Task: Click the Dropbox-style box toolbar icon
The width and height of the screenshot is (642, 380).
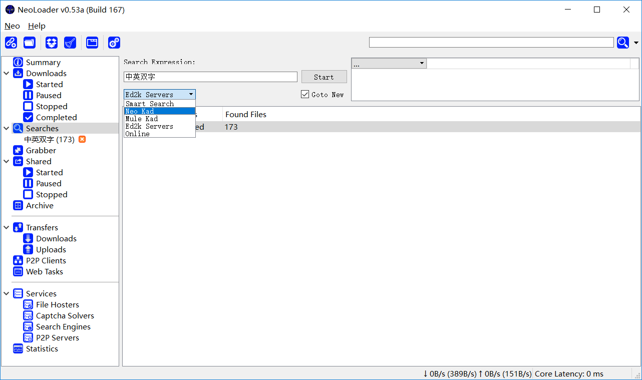Action: coord(52,43)
